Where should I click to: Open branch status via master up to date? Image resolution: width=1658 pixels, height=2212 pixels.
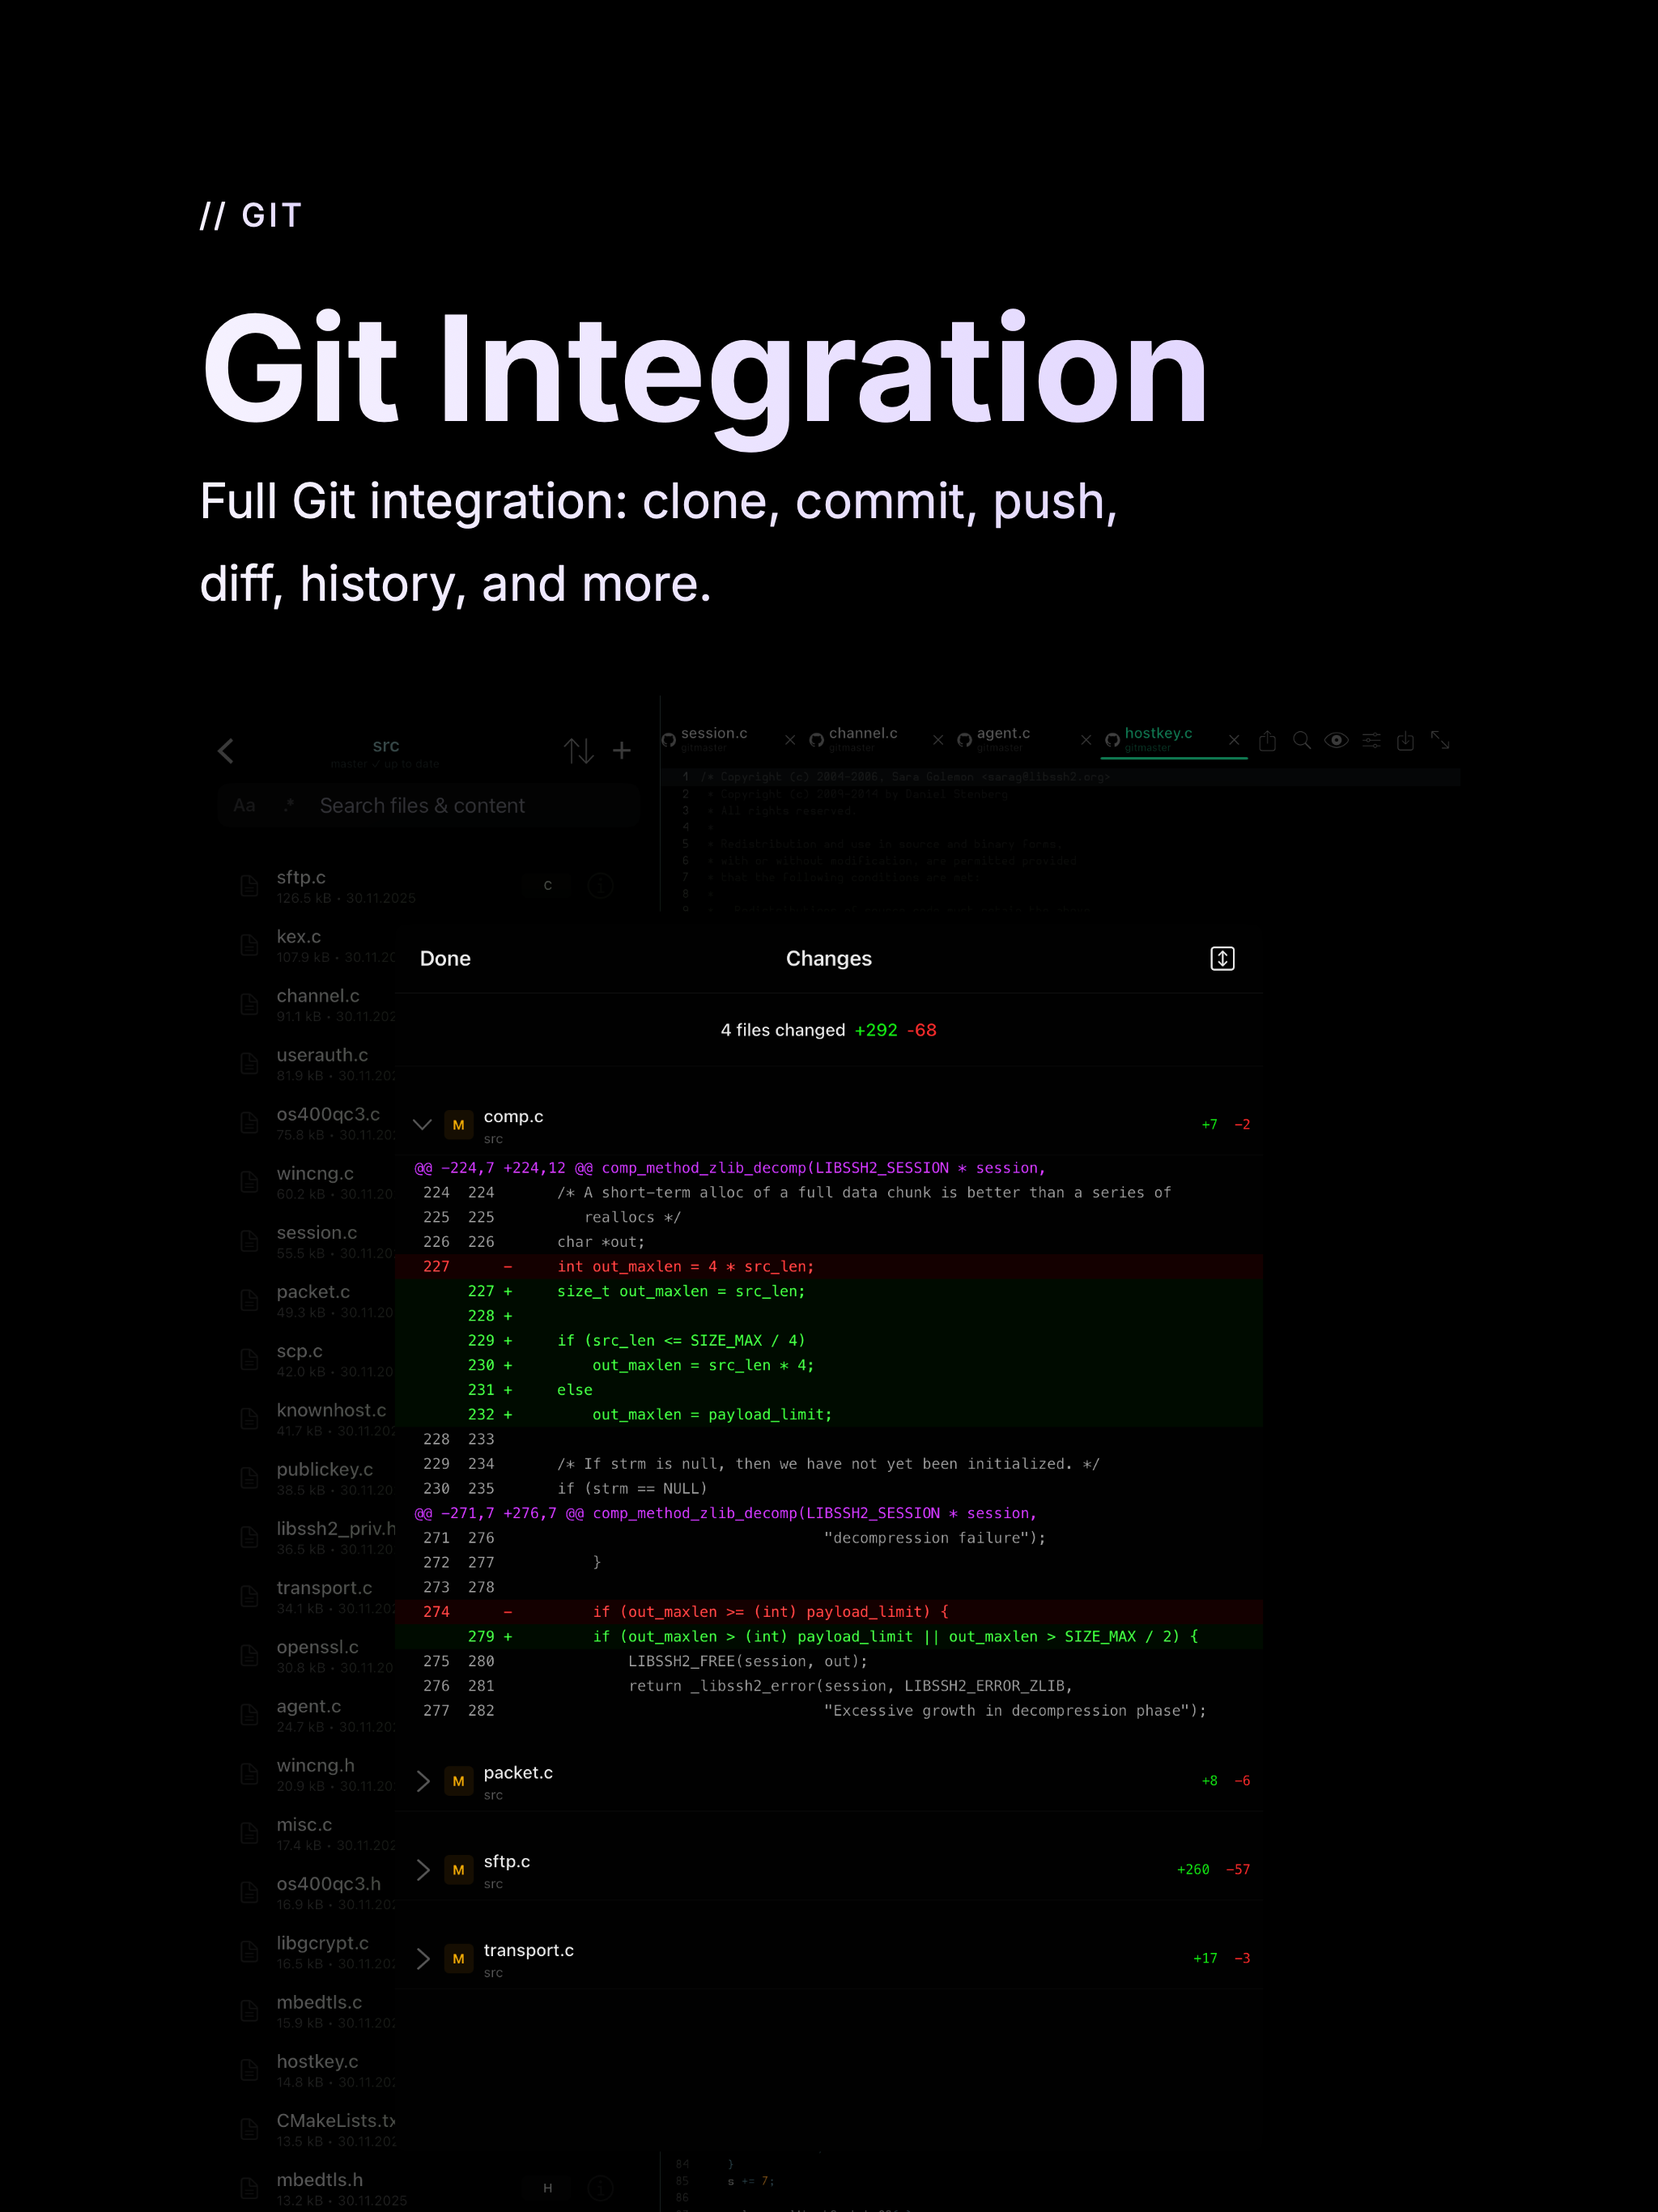tap(386, 762)
